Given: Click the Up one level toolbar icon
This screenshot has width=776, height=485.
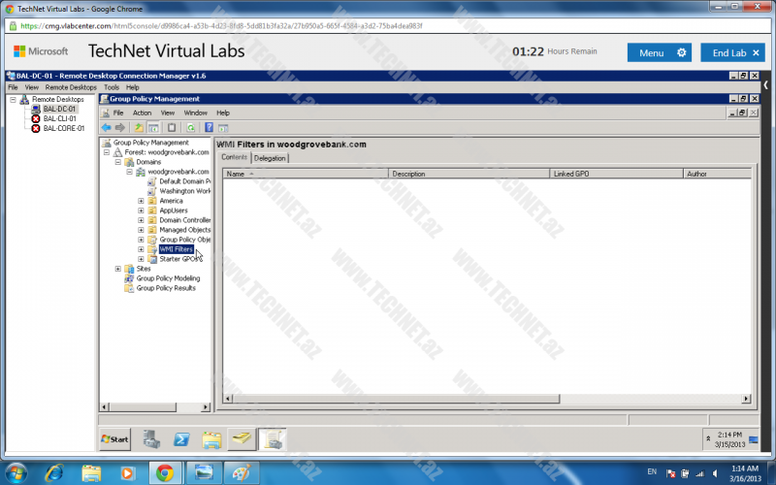Looking at the screenshot, I should [139, 127].
